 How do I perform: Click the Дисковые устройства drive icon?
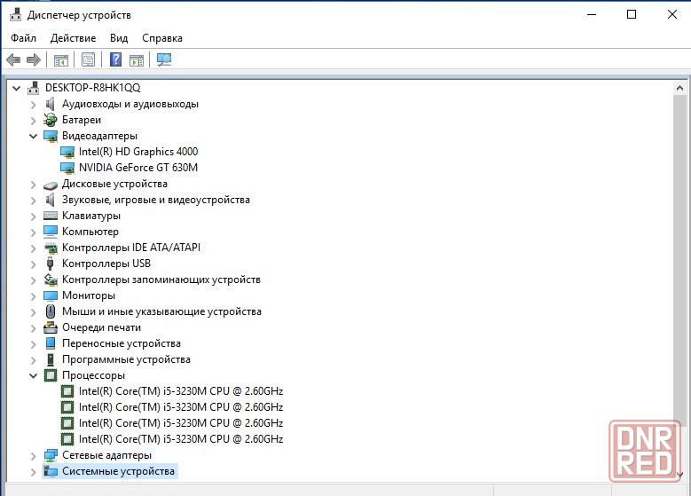51,185
